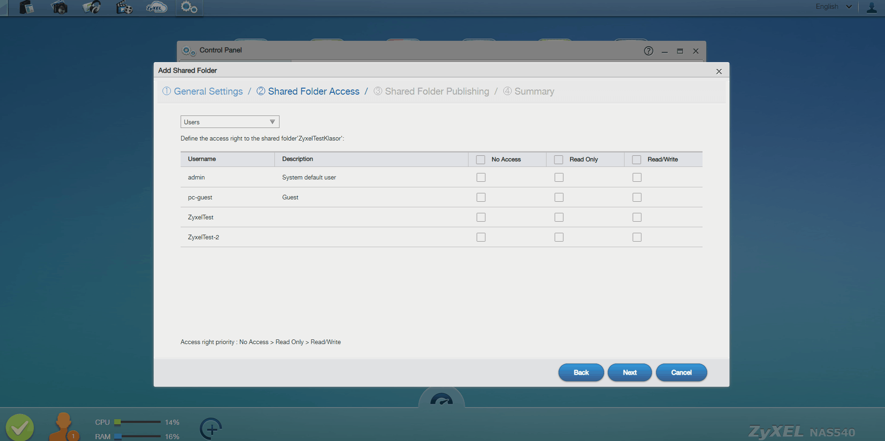
Task: Click the Control Panel window title
Action: click(221, 50)
